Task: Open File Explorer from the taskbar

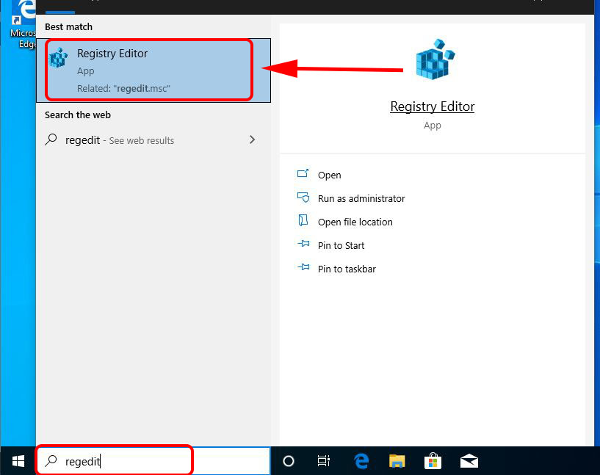Action: click(x=397, y=461)
